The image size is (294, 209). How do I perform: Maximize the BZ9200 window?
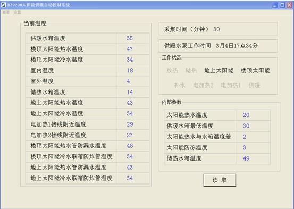click(x=282, y=5)
